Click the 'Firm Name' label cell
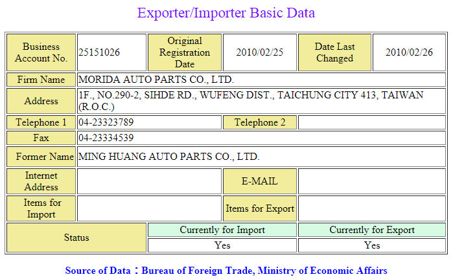The image size is (453, 279). [41, 80]
